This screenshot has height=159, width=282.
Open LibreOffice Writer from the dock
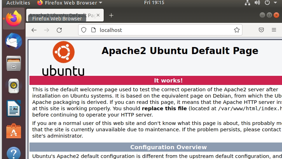coord(14,108)
